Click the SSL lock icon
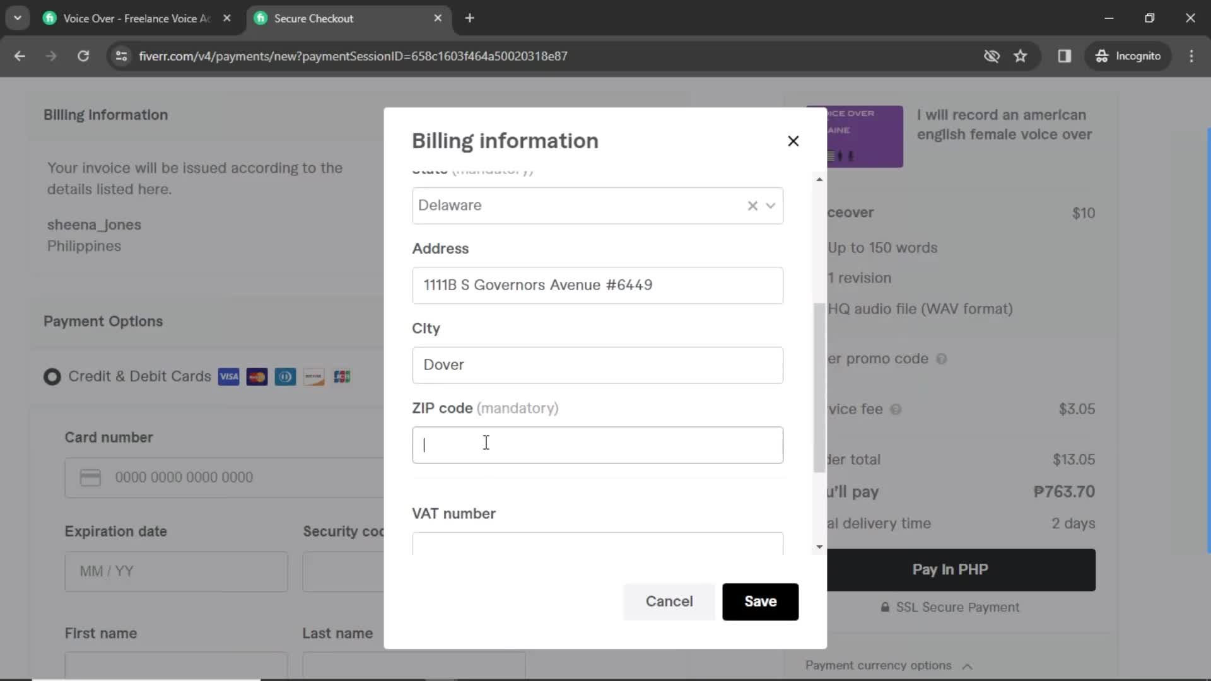1211x681 pixels. 885,608
